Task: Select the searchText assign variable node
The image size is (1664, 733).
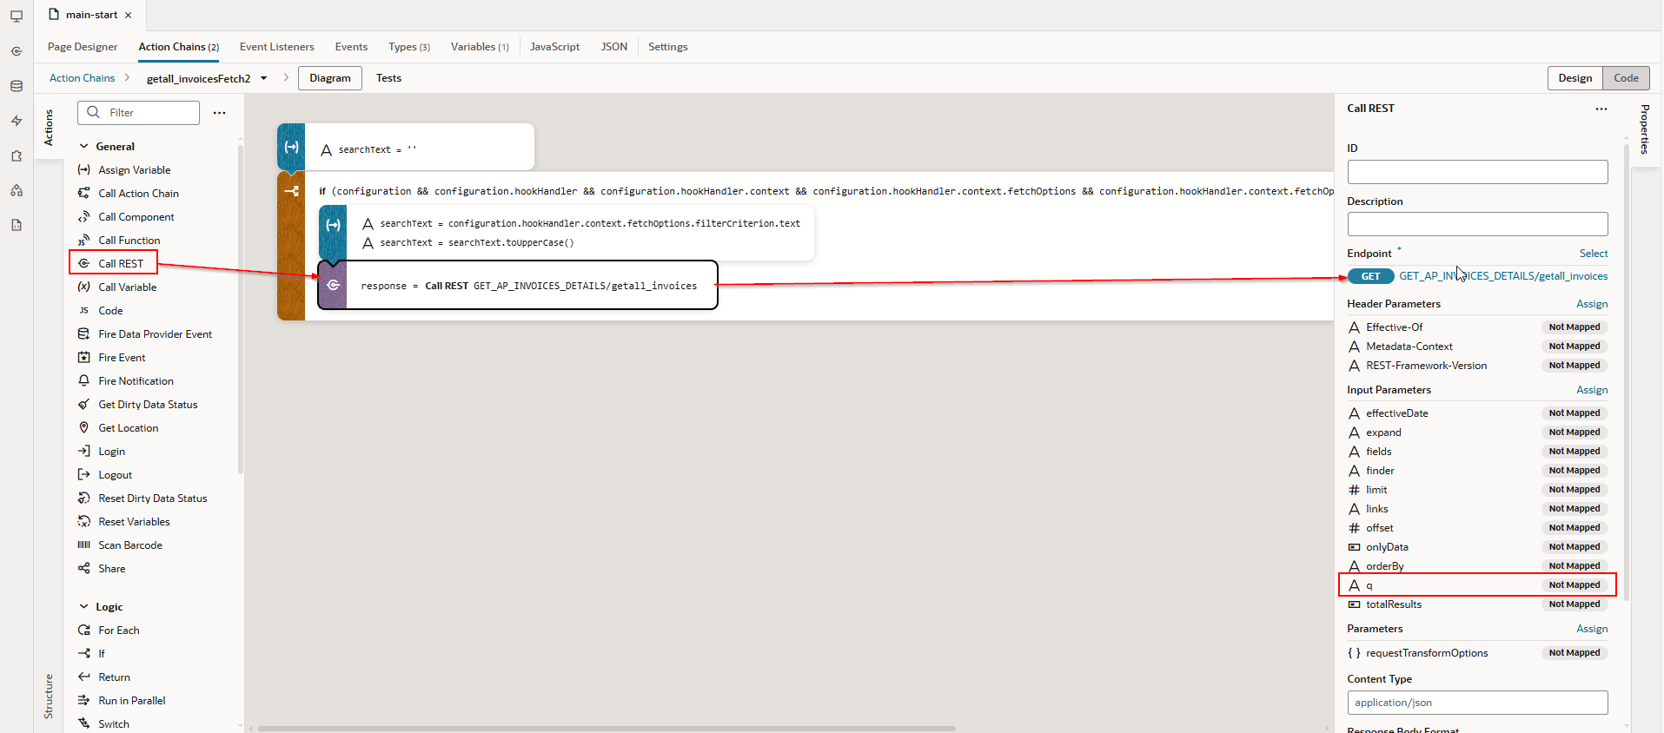Action: 406,147
